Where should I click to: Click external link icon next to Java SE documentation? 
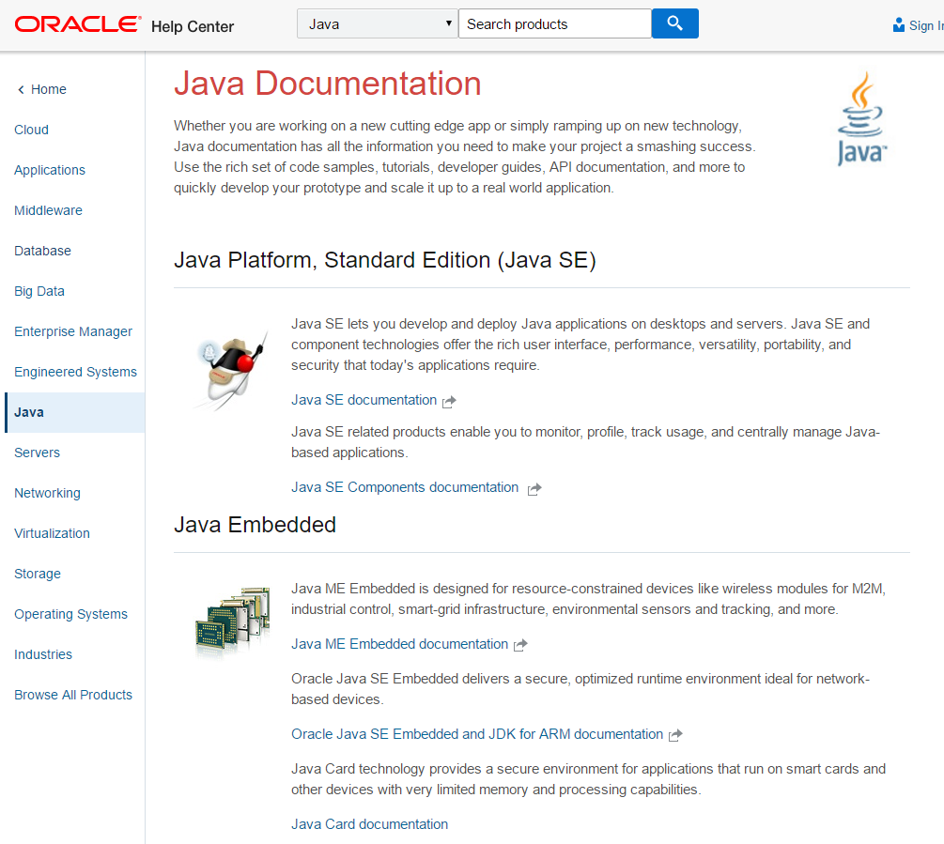click(x=449, y=402)
